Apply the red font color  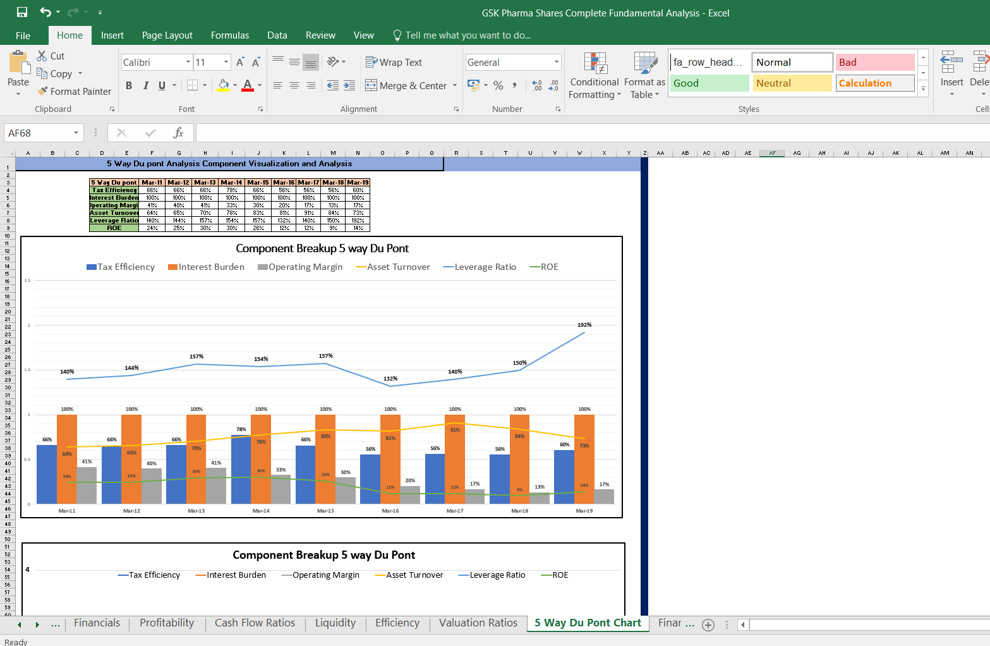point(248,85)
